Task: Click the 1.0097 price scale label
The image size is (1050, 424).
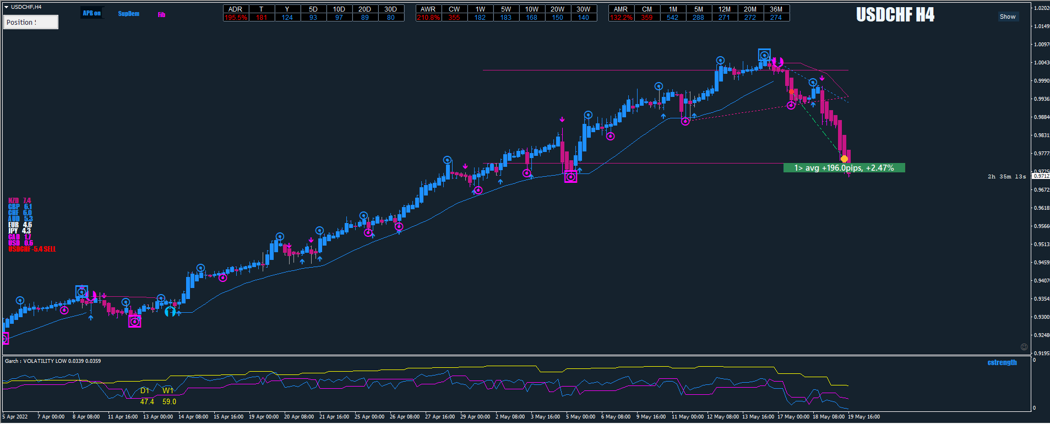Action: point(1041,45)
